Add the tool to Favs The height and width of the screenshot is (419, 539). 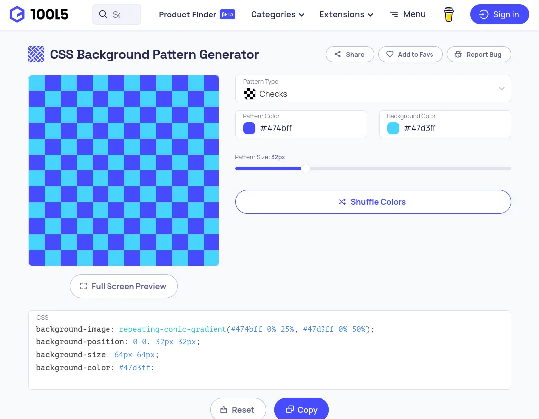tap(411, 54)
